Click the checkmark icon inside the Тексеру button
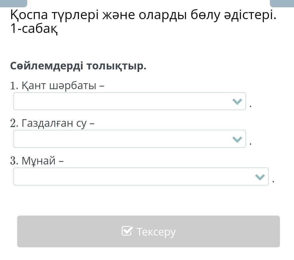 coord(127,231)
